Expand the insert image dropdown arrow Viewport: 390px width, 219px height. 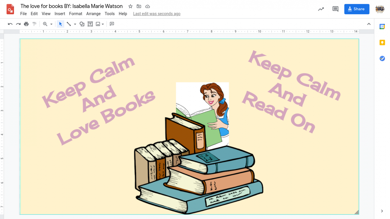(x=103, y=24)
